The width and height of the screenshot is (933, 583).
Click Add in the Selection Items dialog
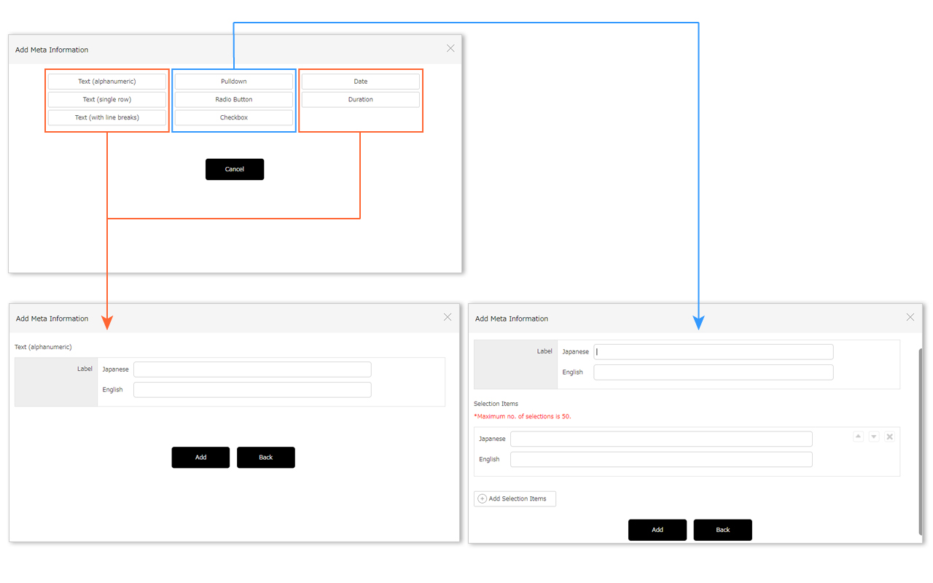[x=657, y=530]
